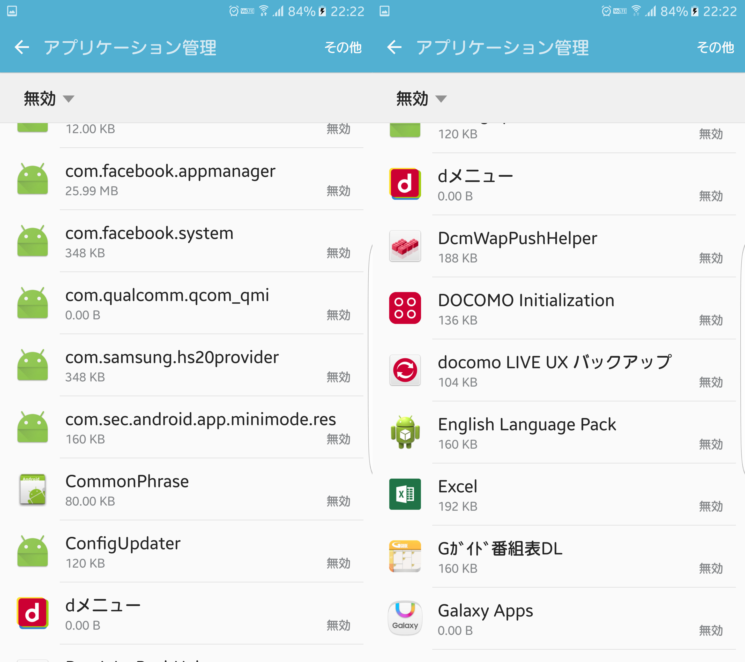Tap the DcmWapPushHelper brick icon
The image size is (745, 662).
(x=405, y=246)
